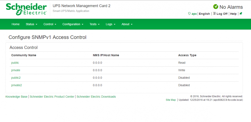Expand the Logs menu
Image resolution: width=251 pixels, height=122 pixels.
click(x=110, y=24)
